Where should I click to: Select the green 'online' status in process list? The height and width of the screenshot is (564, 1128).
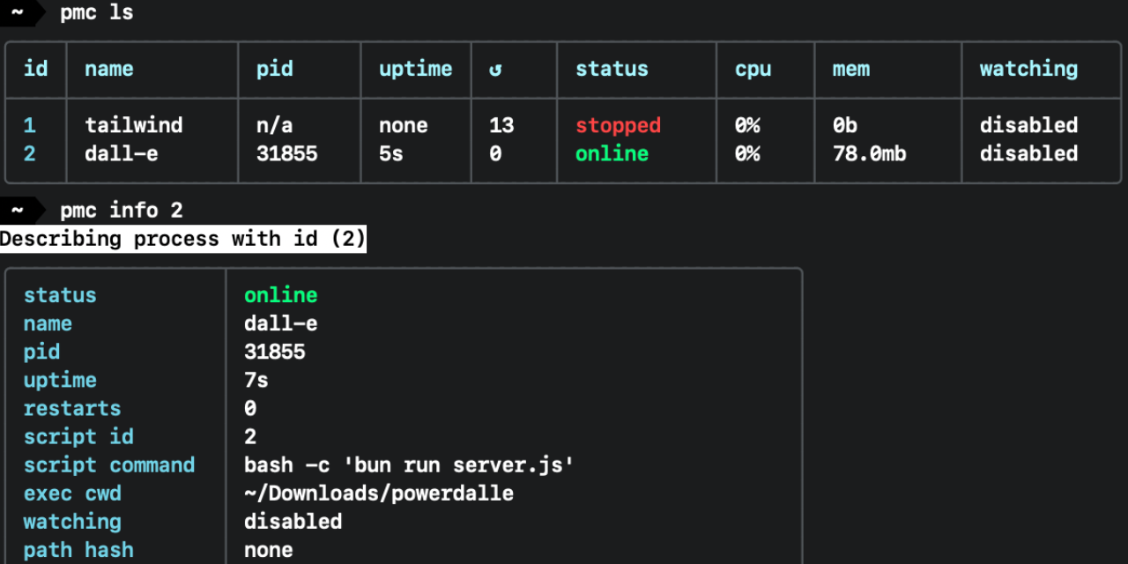pyautogui.click(x=612, y=153)
